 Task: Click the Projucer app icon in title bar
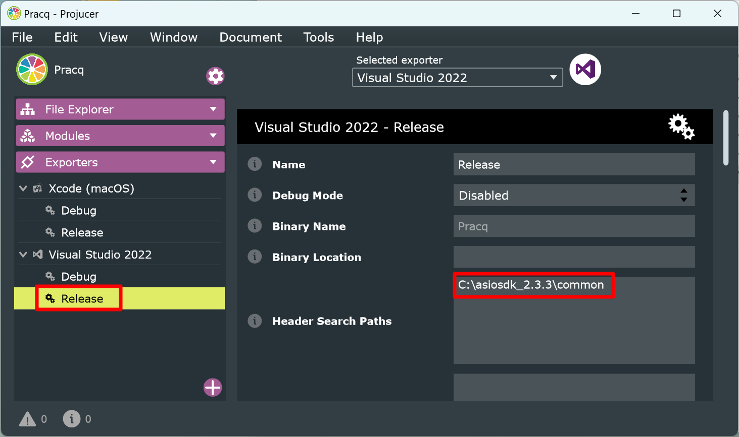click(x=14, y=14)
